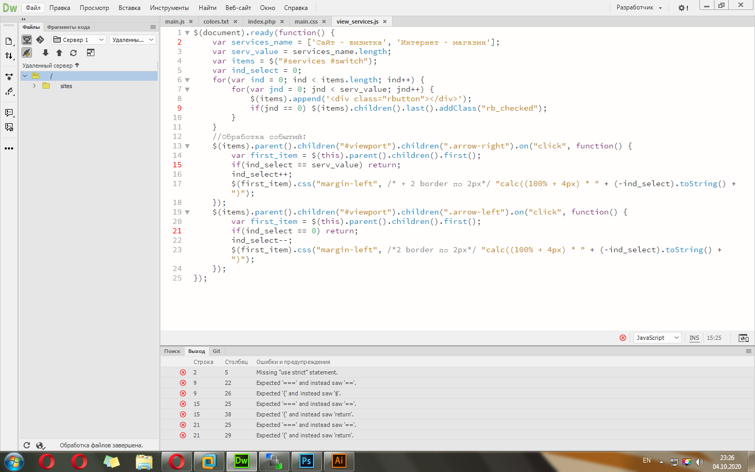Image resolution: width=755 pixels, height=472 pixels.
Task: Select error row for line 9 column 26
Action: (457, 393)
